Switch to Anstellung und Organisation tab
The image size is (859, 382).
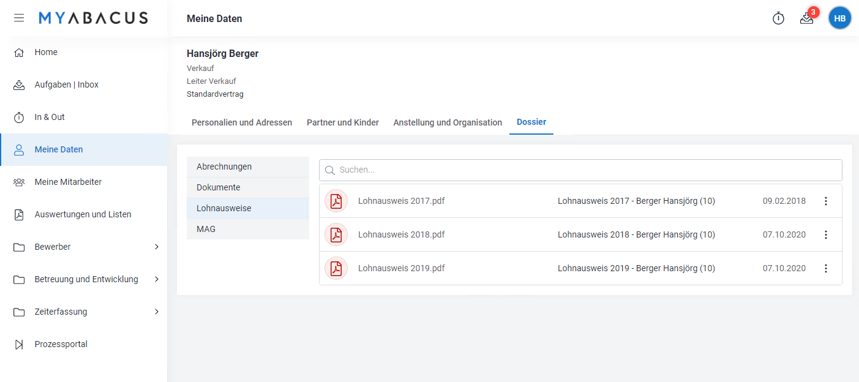tap(448, 122)
